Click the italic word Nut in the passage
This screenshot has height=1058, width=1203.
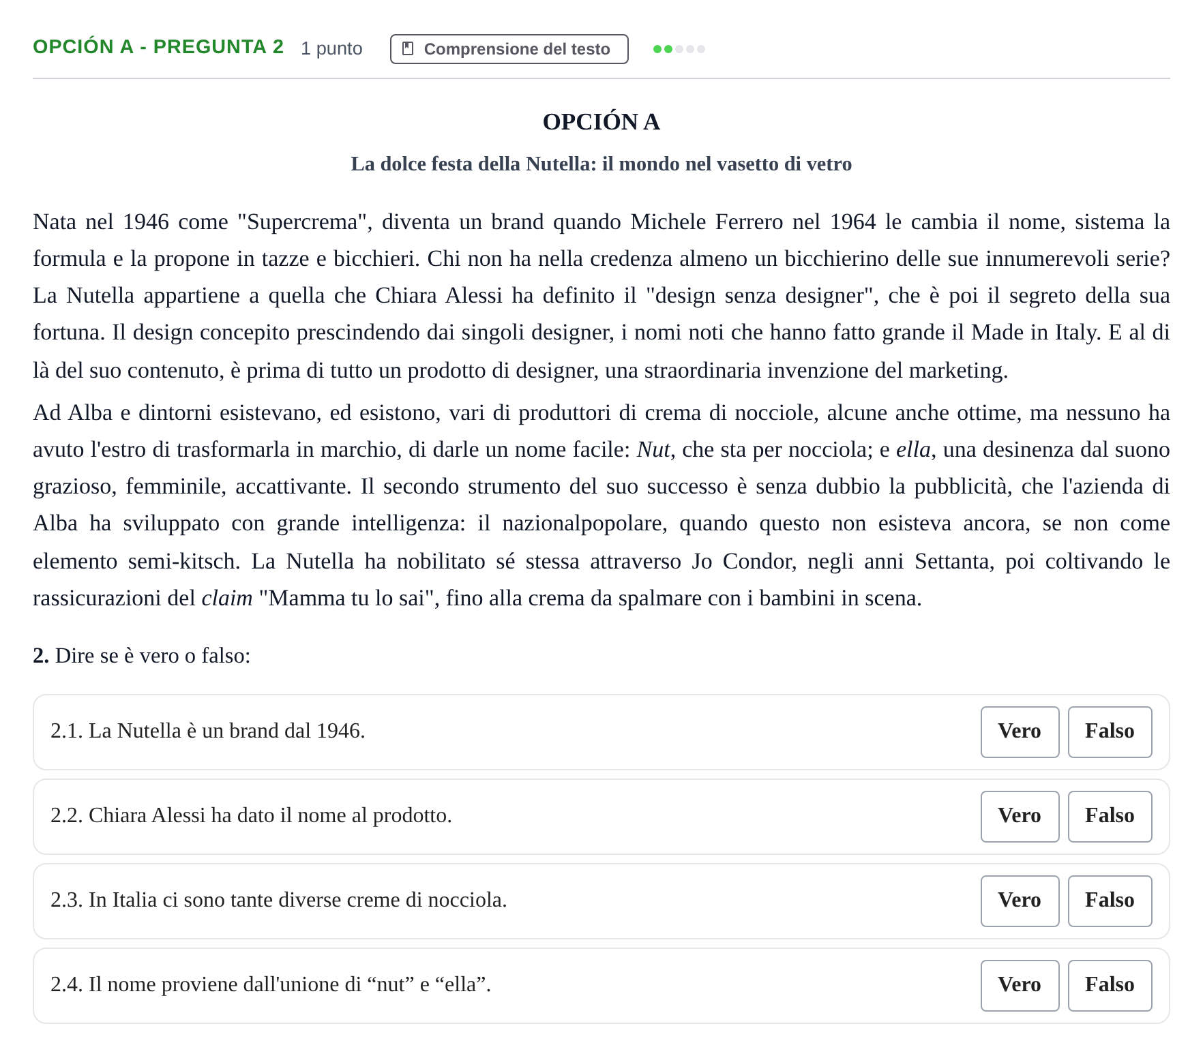pos(653,450)
